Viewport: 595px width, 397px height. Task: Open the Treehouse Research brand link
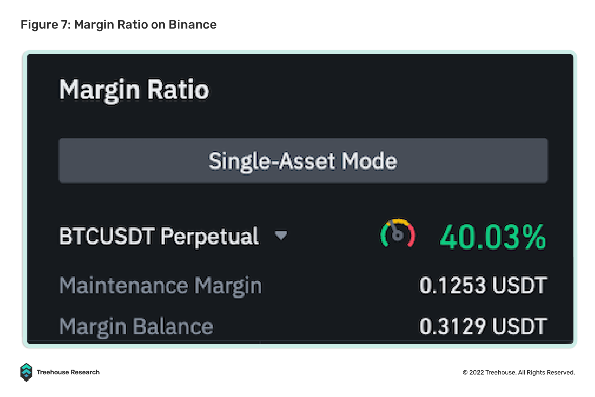click(x=68, y=372)
